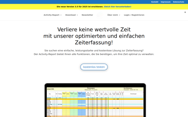Open the Kontakt link in top bar

(155, 2)
